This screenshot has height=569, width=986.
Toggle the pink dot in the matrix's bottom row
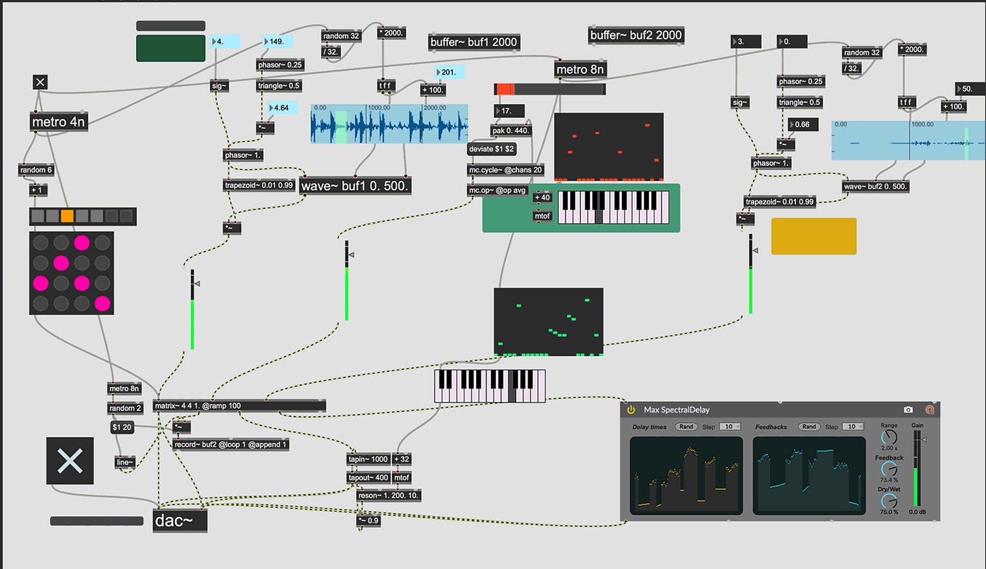tap(102, 304)
